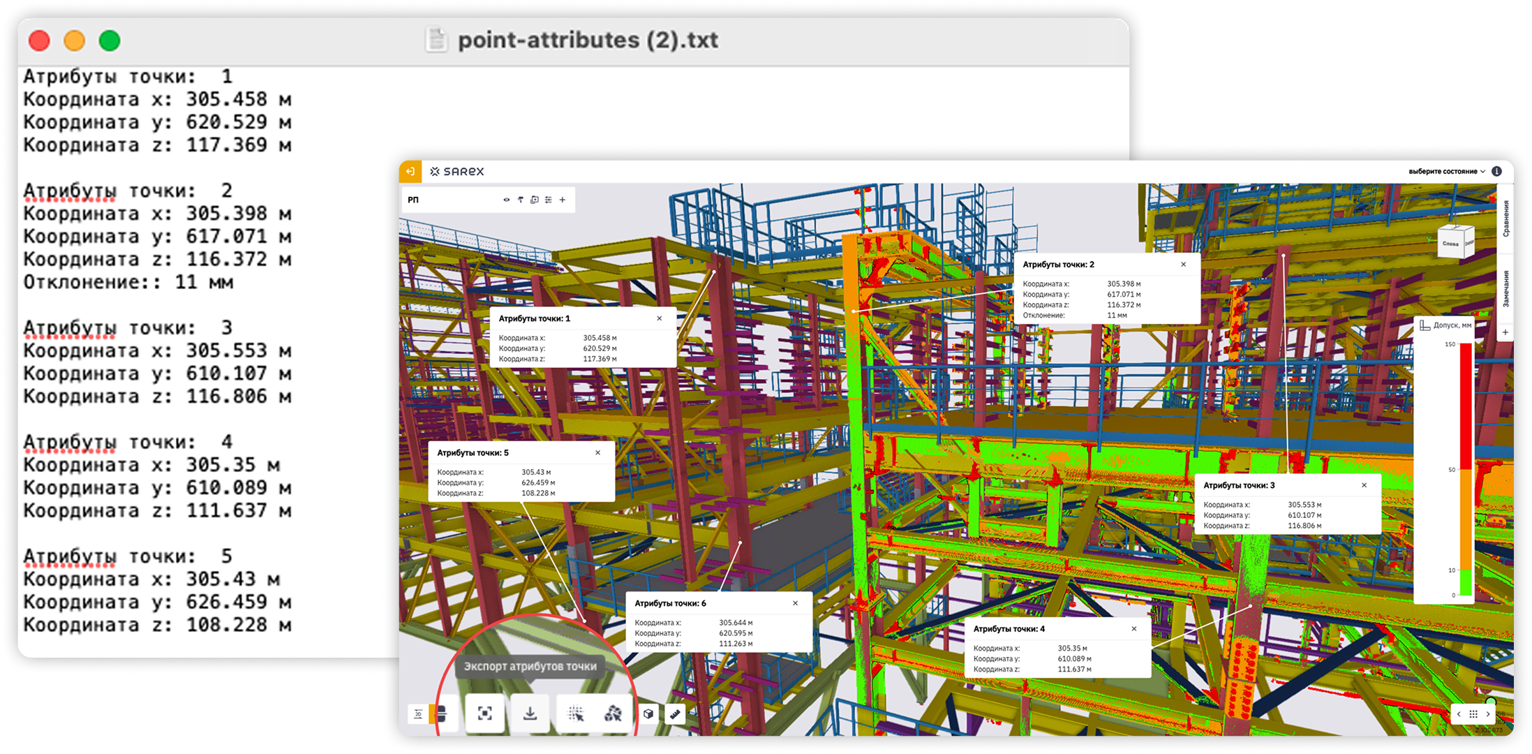Click the next arrow in bottom-right pager

(1488, 714)
